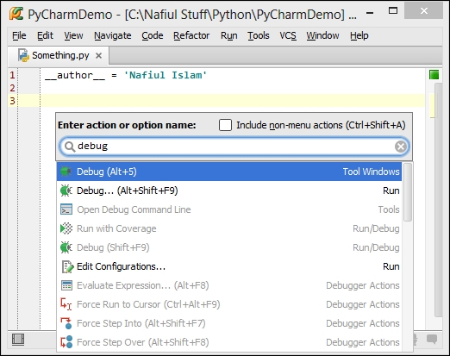This screenshot has height=356, width=450.
Task: Click the Run with Coverage icon
Action: point(66,228)
